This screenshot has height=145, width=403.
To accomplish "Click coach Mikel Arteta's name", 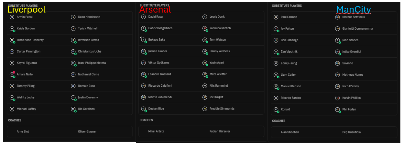I will [x=156, y=131].
